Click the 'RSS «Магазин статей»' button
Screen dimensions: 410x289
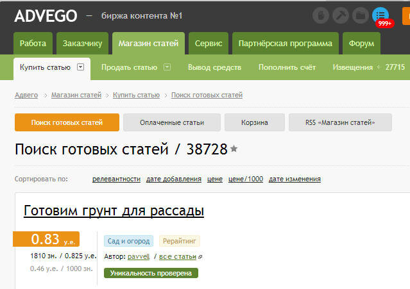[340, 122]
